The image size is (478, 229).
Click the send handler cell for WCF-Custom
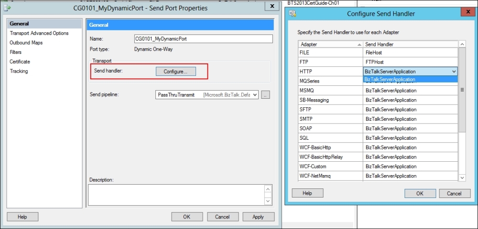[x=410, y=167]
